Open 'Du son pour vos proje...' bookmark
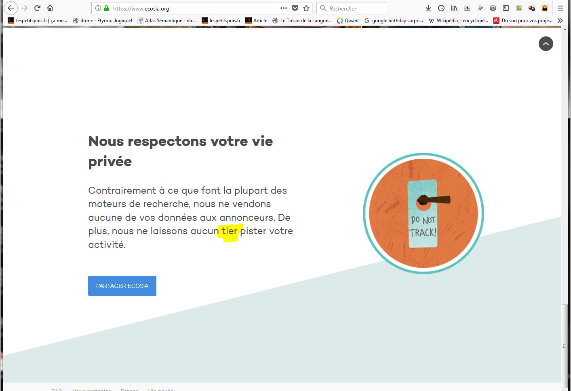The width and height of the screenshot is (571, 391). (x=523, y=21)
